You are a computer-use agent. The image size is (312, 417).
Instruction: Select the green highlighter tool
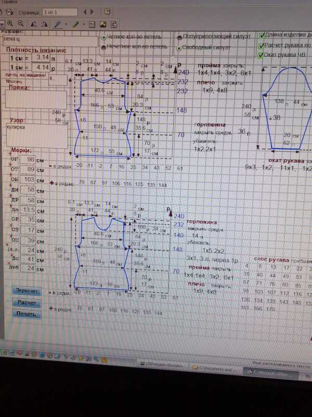(75, 24)
